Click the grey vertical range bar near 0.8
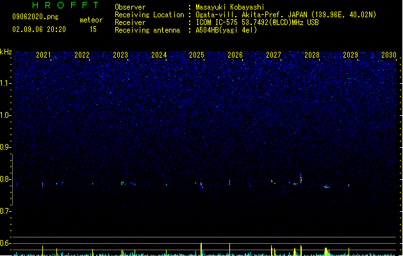Screen dimensions: 403x256 [x=12, y=179]
